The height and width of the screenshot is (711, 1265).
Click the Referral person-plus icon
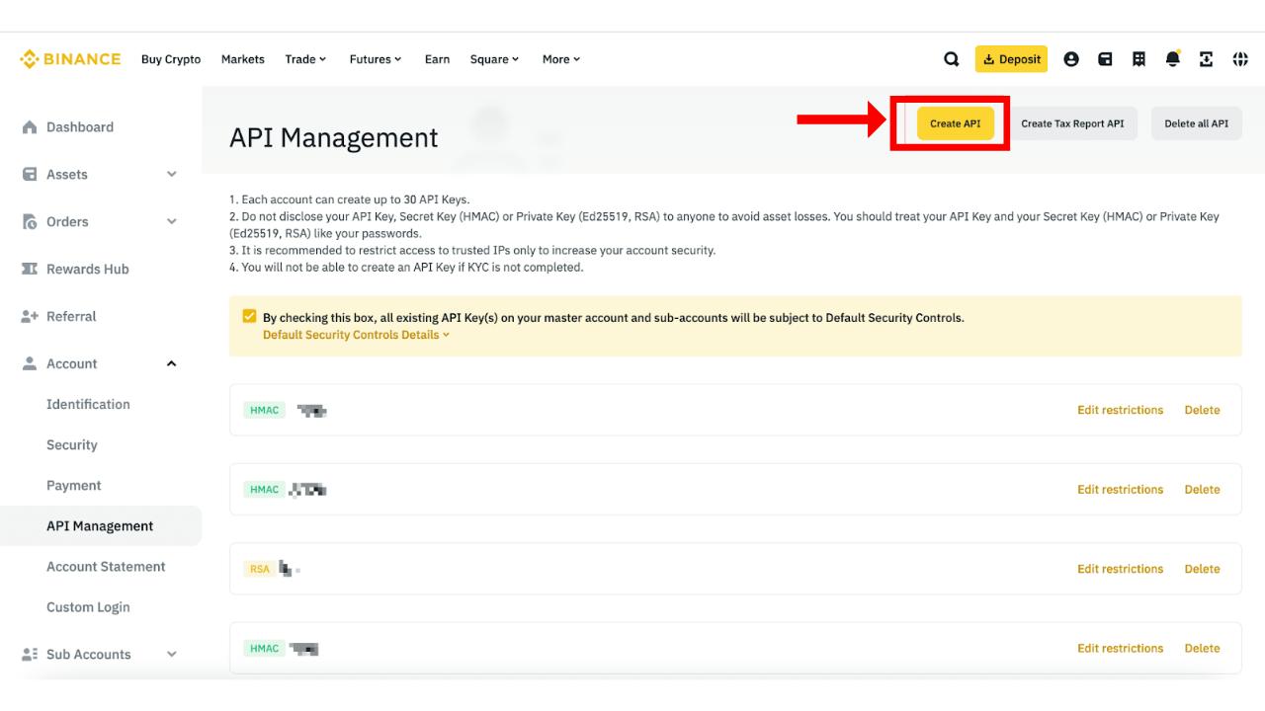[30, 317]
